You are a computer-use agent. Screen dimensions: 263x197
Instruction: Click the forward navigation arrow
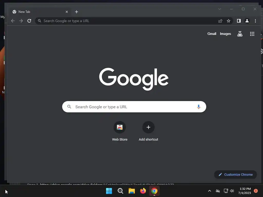(21, 21)
